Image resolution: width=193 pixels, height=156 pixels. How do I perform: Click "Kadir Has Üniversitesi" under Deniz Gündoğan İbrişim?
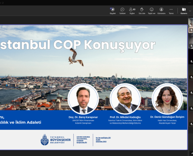pos(167,121)
